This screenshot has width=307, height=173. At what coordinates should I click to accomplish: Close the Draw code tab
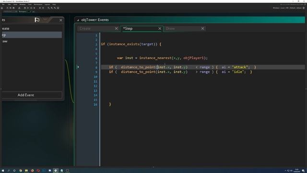coord(203,29)
